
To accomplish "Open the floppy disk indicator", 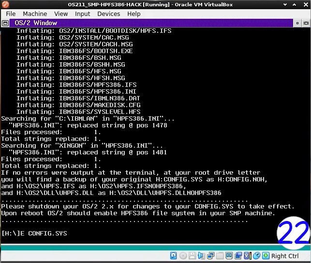I will point(192,256).
